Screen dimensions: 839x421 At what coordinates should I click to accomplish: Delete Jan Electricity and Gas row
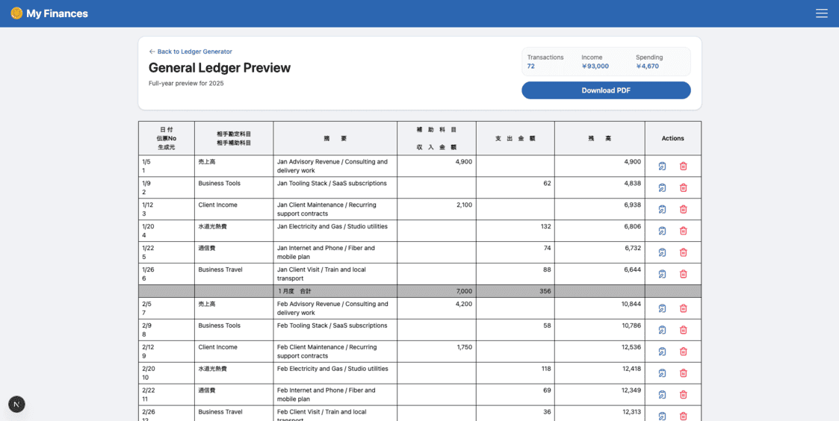coord(683,231)
